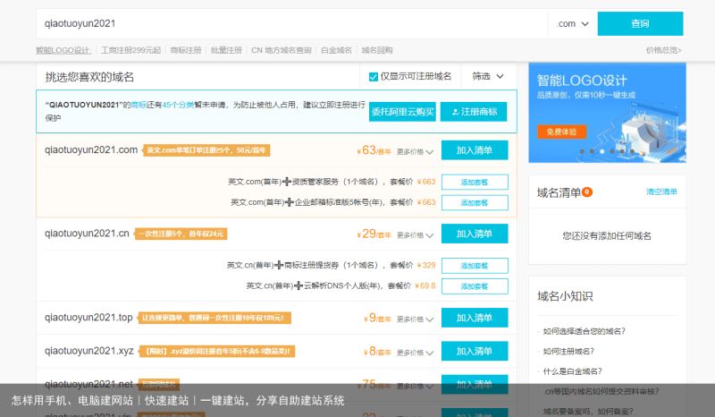
Task: Open 如何注册域名? article
Action: pyautogui.click(x=568, y=352)
